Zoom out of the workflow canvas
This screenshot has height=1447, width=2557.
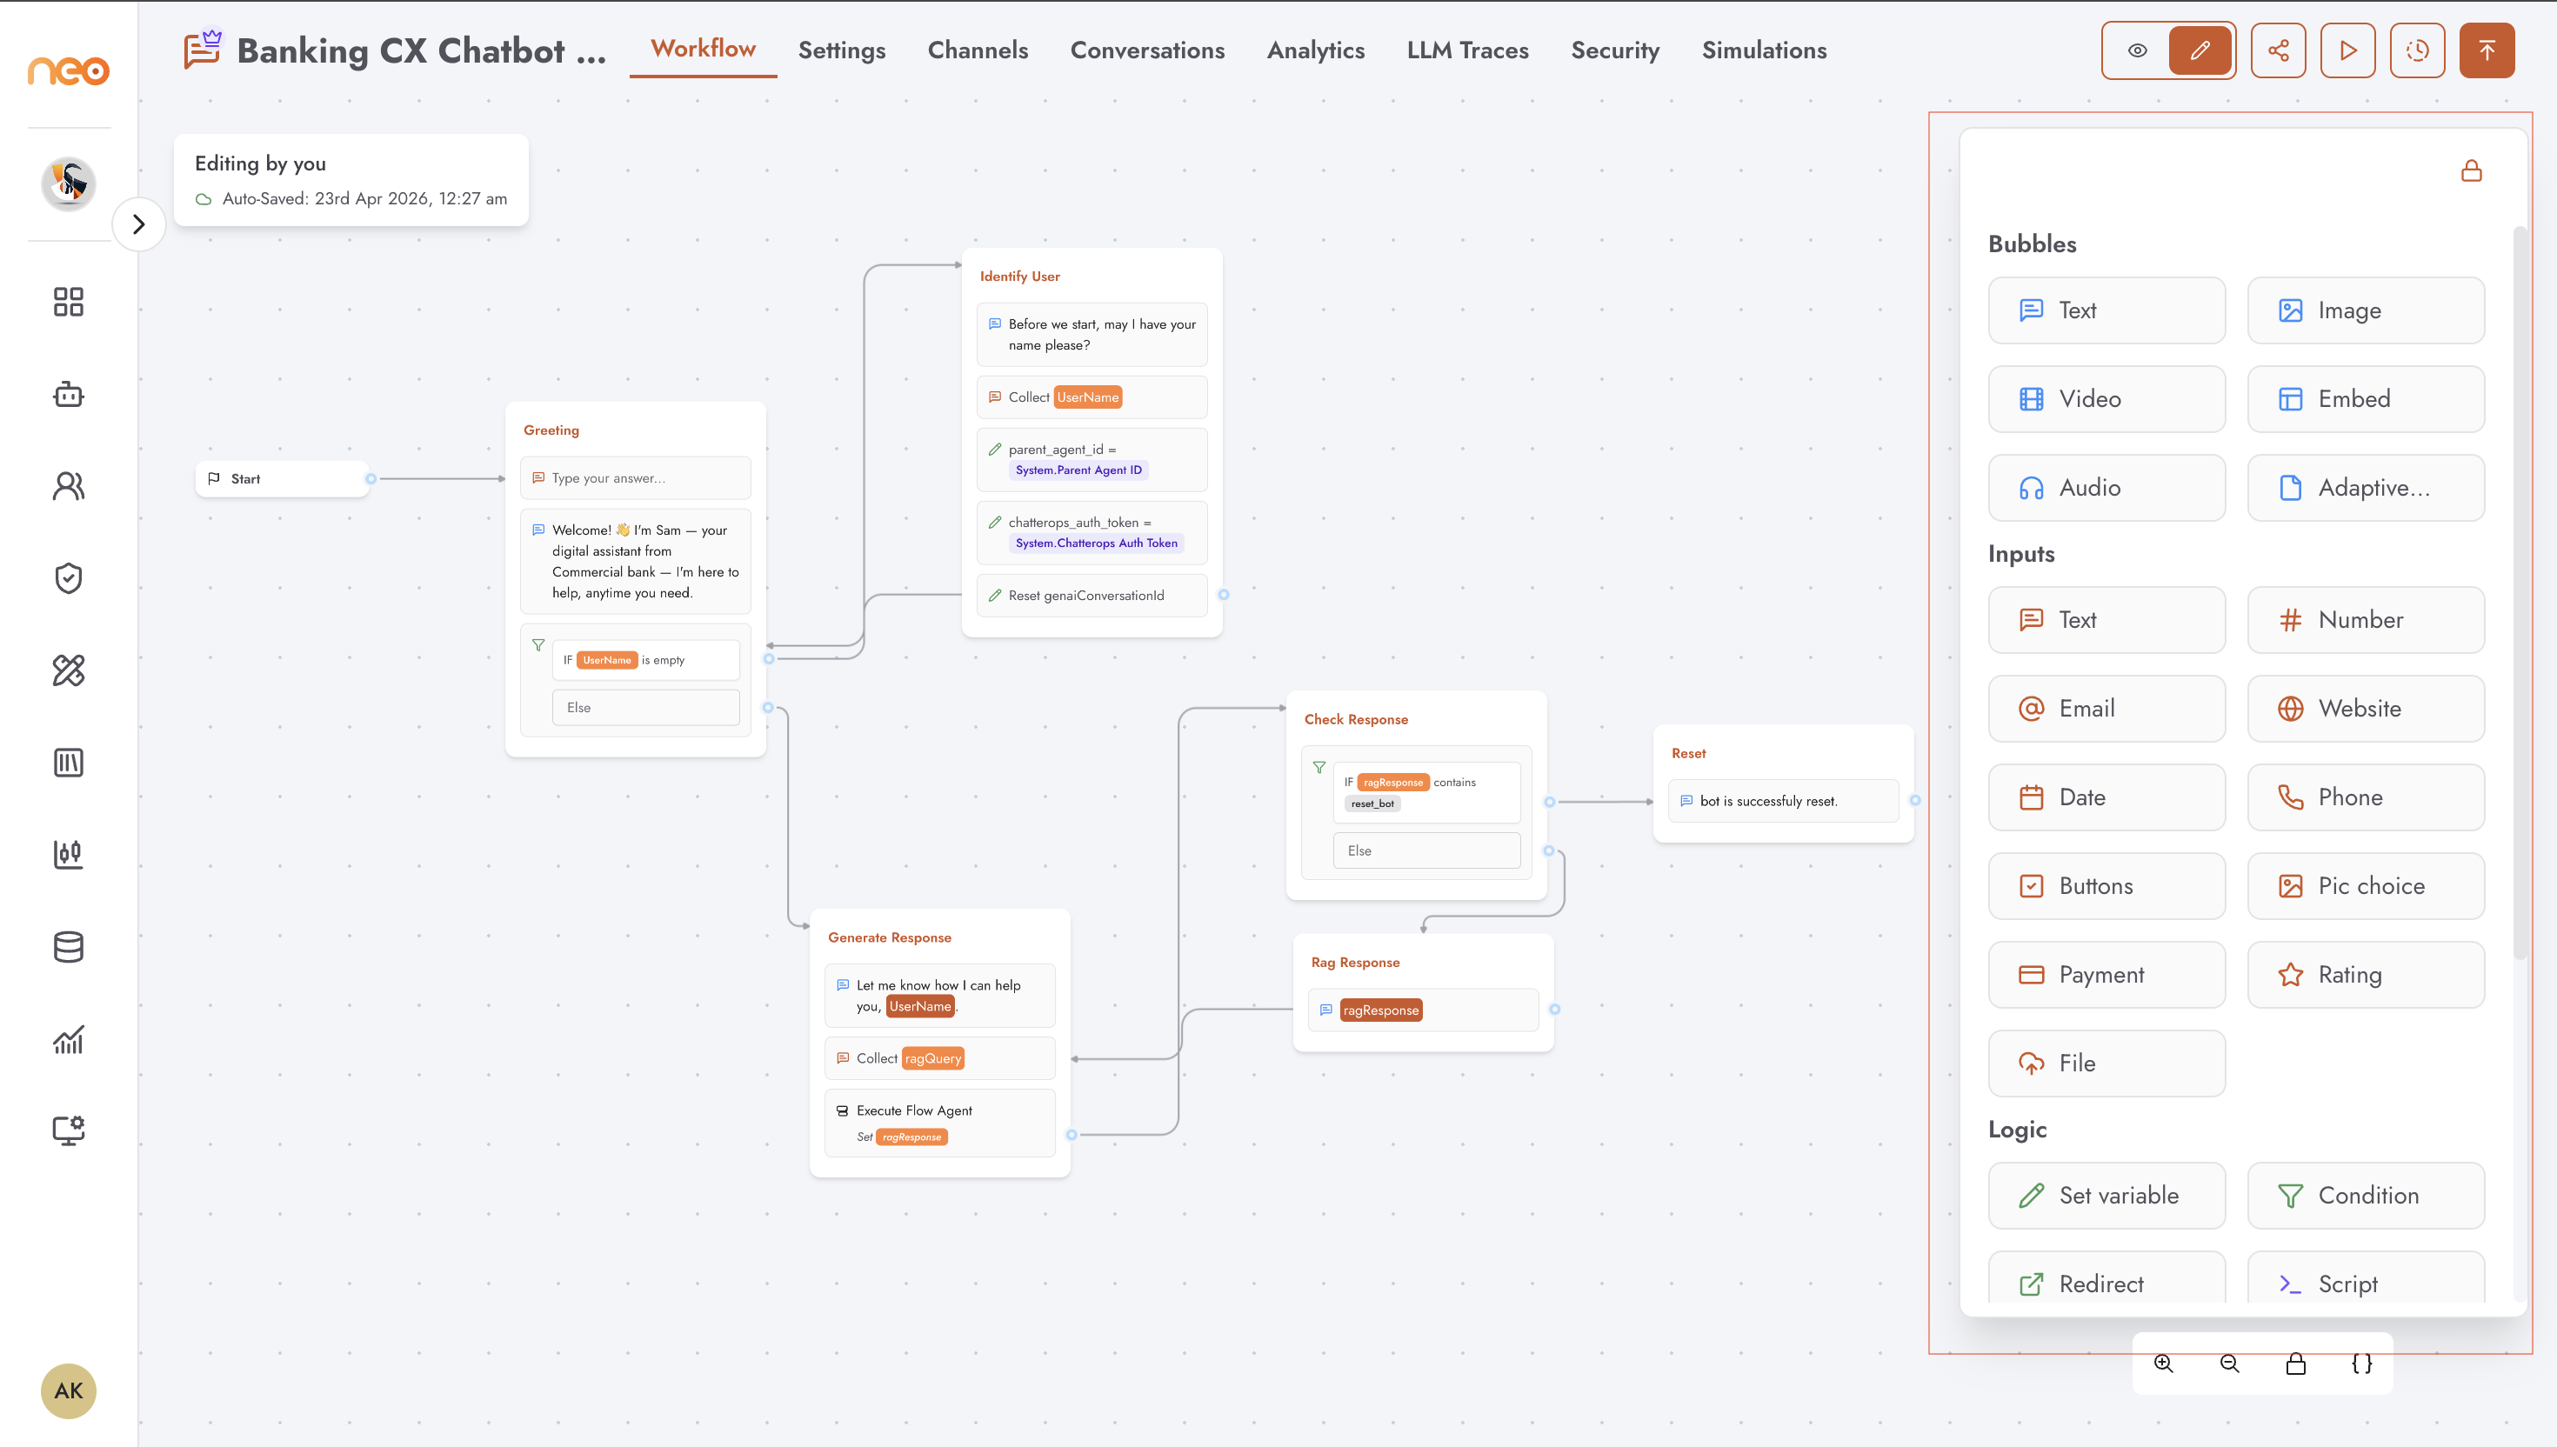pyautogui.click(x=2229, y=1364)
